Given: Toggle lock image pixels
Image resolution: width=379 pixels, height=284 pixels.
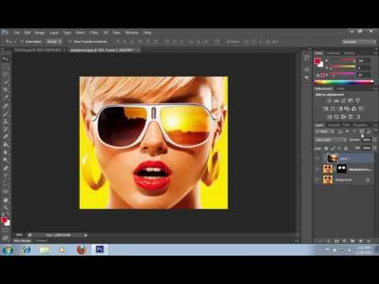Looking at the screenshot, I should [332, 148].
